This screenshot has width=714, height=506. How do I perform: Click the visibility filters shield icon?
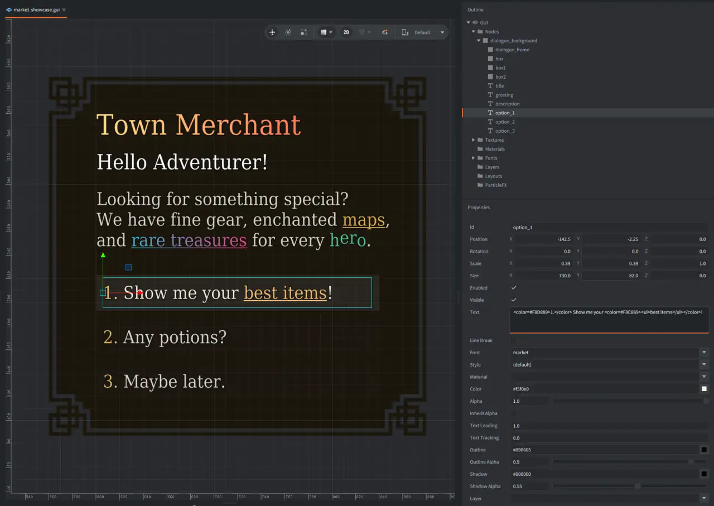point(364,32)
